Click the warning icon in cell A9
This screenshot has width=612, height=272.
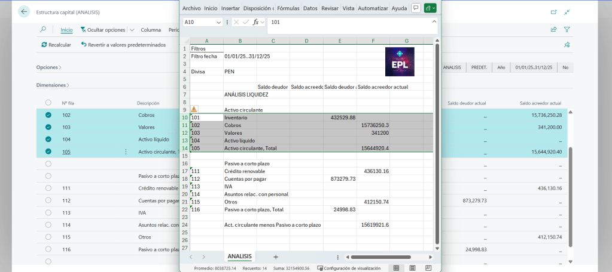[x=194, y=110]
